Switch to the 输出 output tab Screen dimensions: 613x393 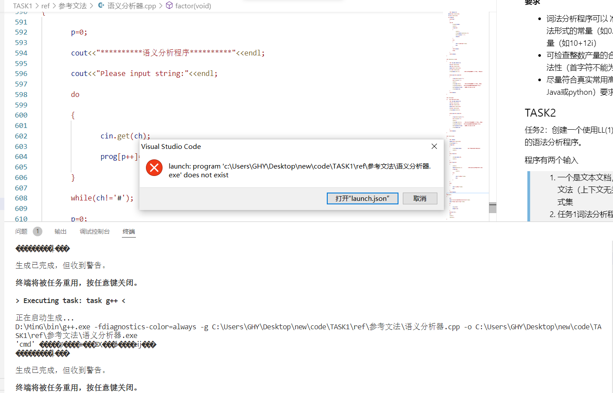pos(61,231)
